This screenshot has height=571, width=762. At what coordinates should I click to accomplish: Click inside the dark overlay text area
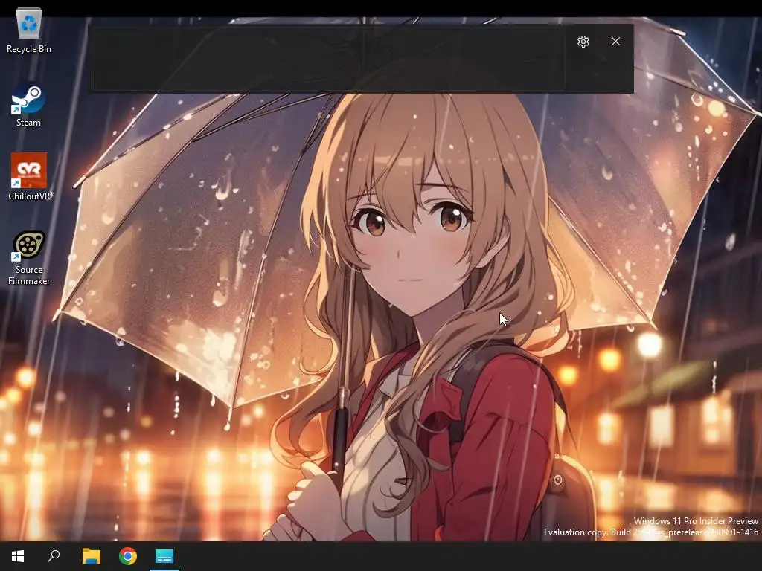click(x=328, y=59)
